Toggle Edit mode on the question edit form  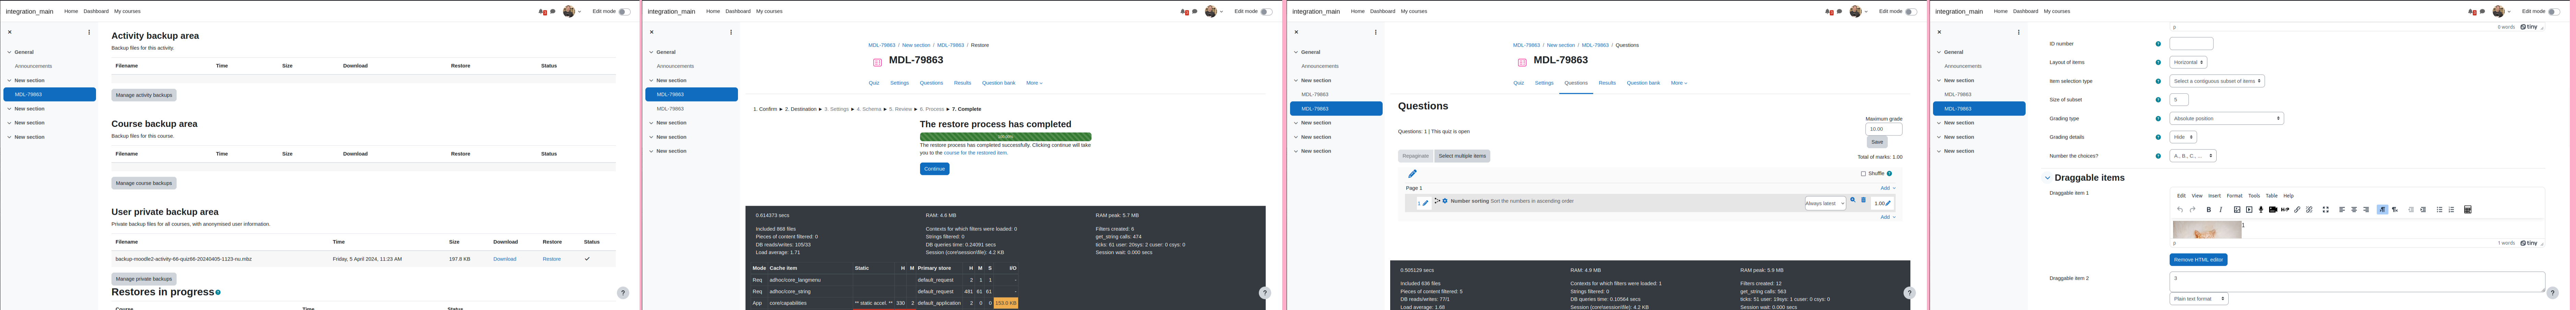[x=2554, y=12]
